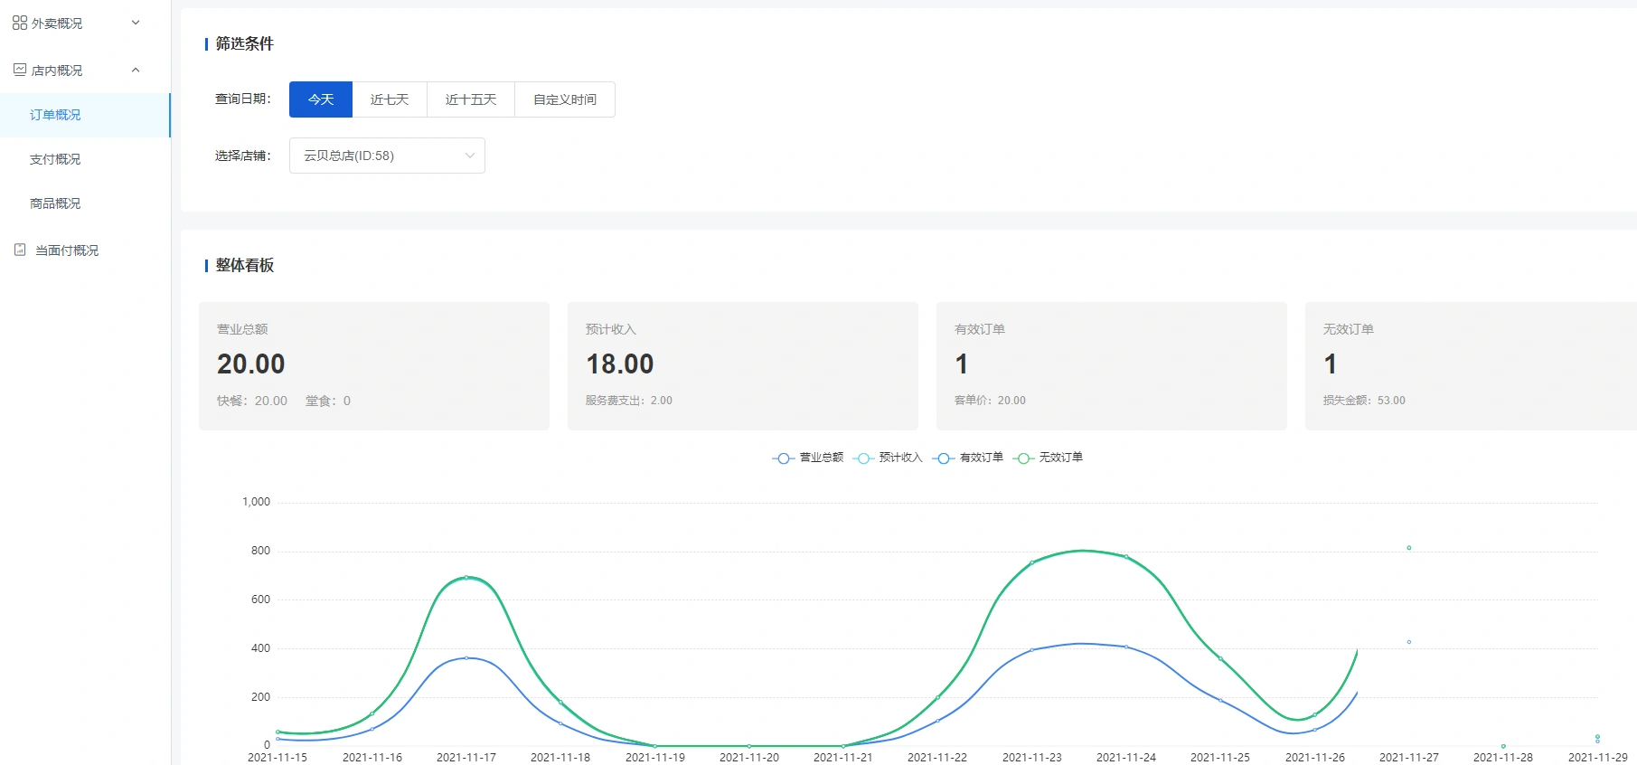Click the 选择店铺 label

[243, 156]
